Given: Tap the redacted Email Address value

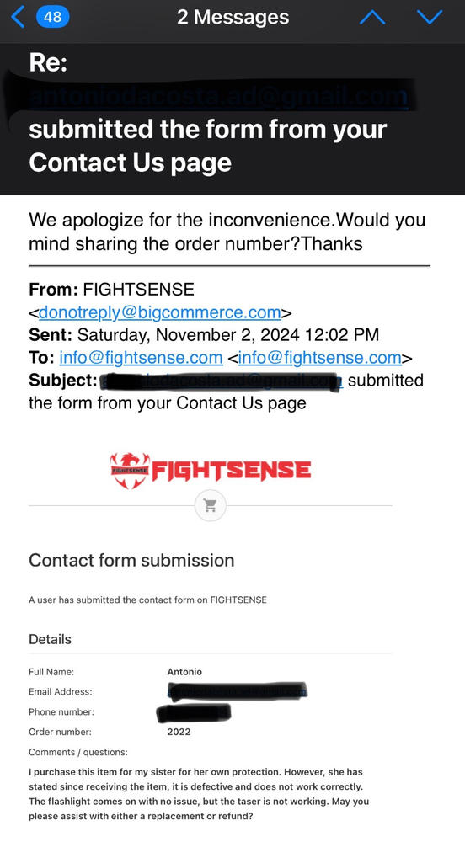Looking at the screenshot, I should point(237,691).
